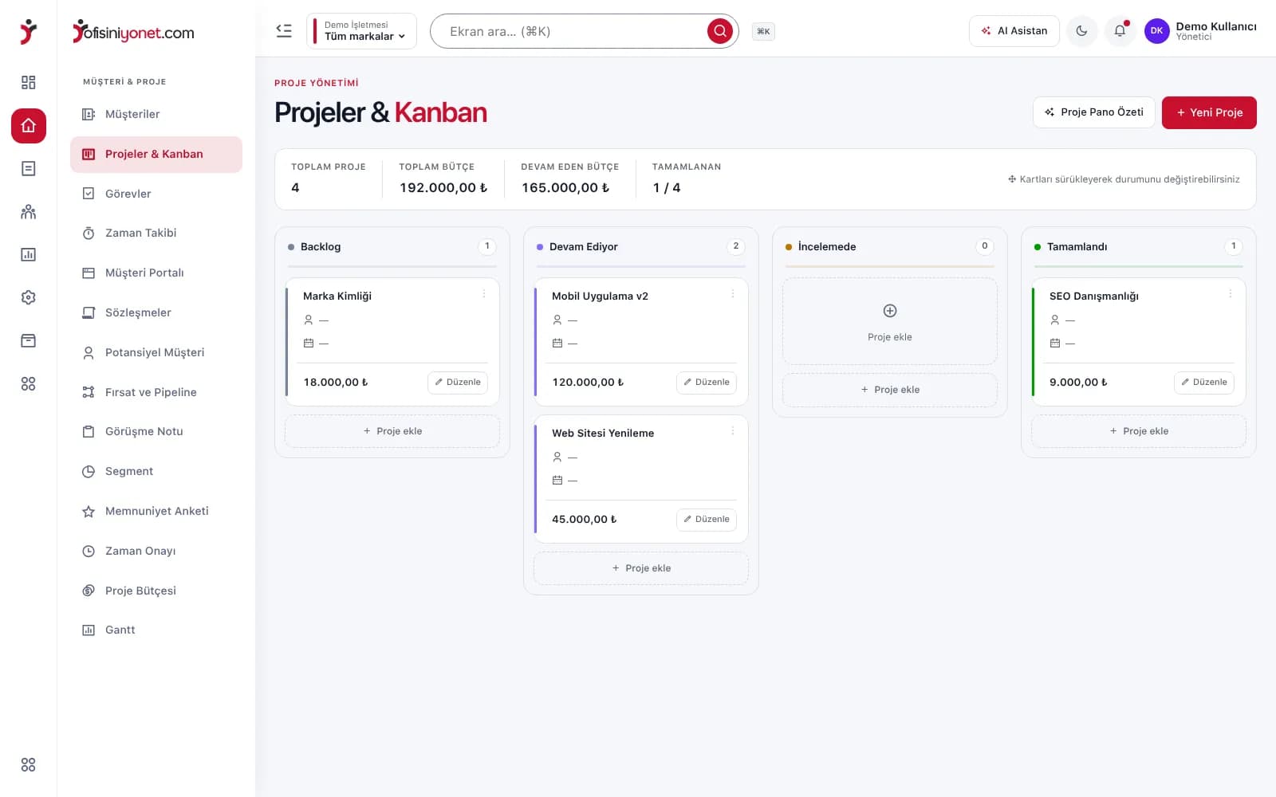
Task: Open Proje Bütçesi in the sidebar
Action: [156, 591]
